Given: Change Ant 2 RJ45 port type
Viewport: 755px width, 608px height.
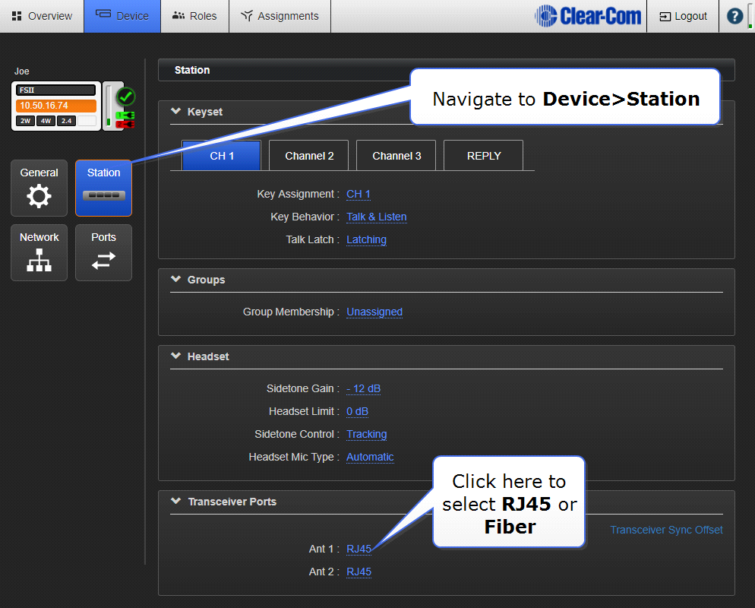Looking at the screenshot, I should point(359,572).
